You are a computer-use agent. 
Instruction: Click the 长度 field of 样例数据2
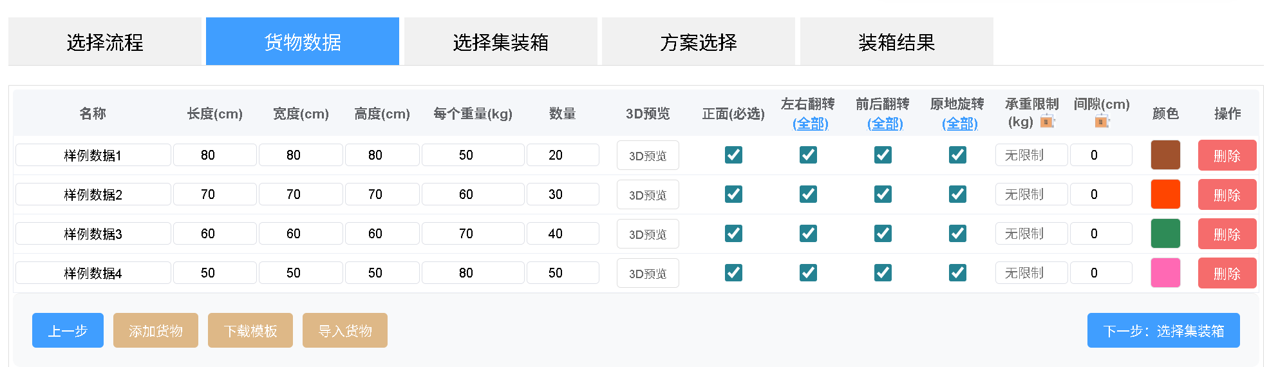tap(215, 194)
